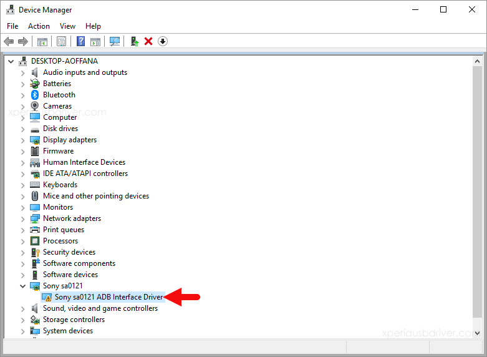This screenshot has width=487, height=357.
Task: Click the Firmware chip icon
Action: click(x=35, y=151)
